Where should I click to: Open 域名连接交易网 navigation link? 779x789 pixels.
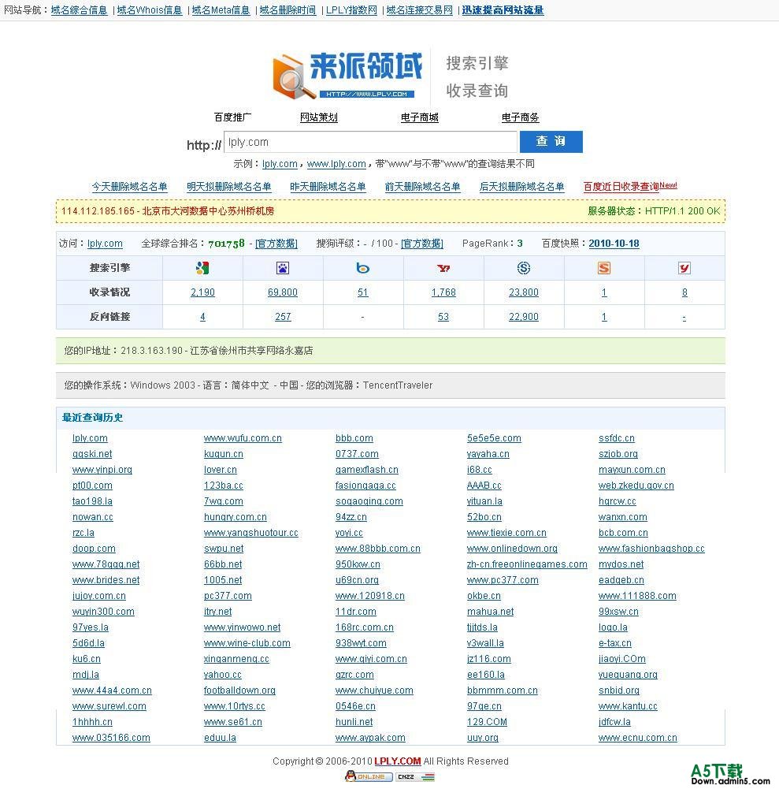tap(419, 10)
